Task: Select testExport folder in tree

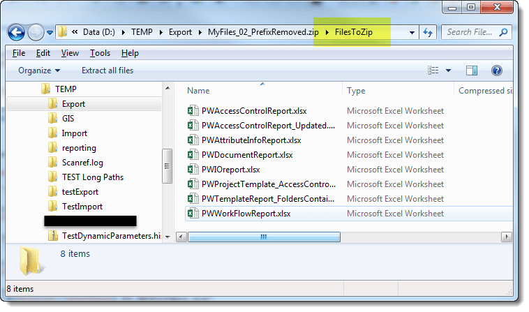Action: [x=80, y=191]
